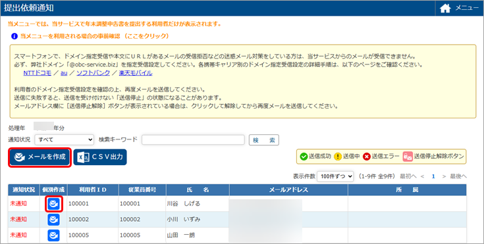Open the 表示件数 dropdown showing 100件ずつ
484x244 pixels.
pyautogui.click(x=335, y=176)
